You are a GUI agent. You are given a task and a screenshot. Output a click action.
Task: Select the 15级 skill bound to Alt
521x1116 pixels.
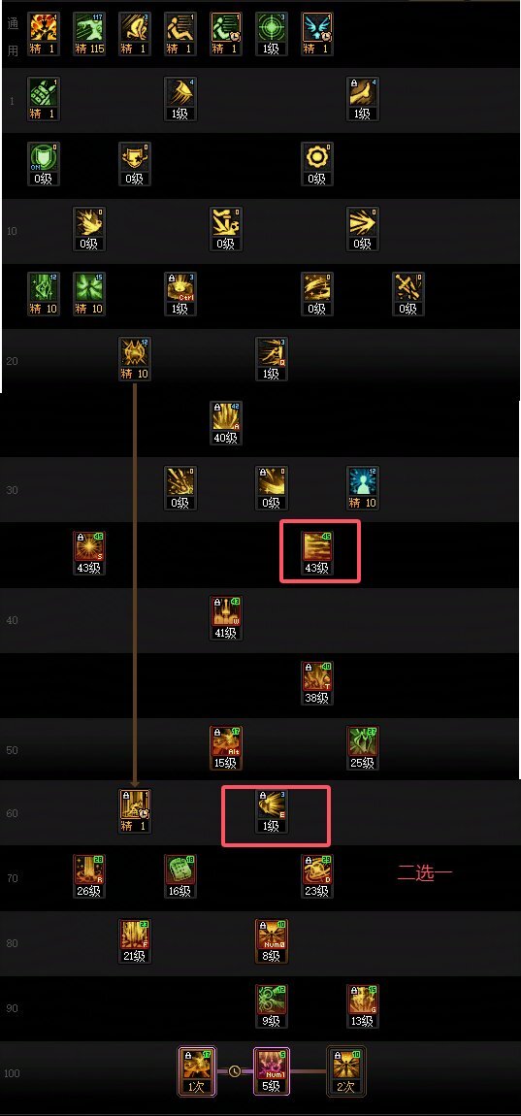[x=226, y=748]
